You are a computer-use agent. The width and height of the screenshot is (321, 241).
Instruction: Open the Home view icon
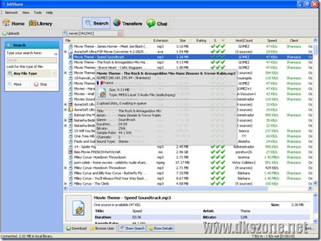coord(6,23)
